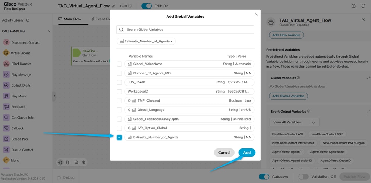Check the Global_Language checkbox
The image size is (371, 183).
point(119,110)
